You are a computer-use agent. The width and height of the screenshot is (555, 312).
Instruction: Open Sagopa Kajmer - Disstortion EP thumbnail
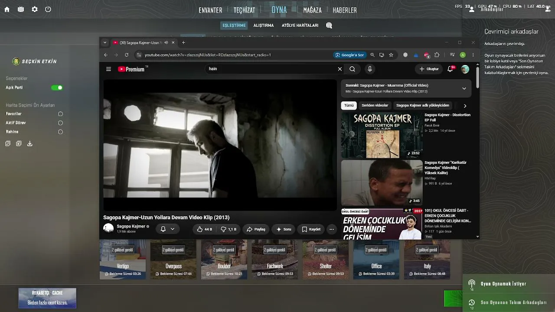coord(382,135)
